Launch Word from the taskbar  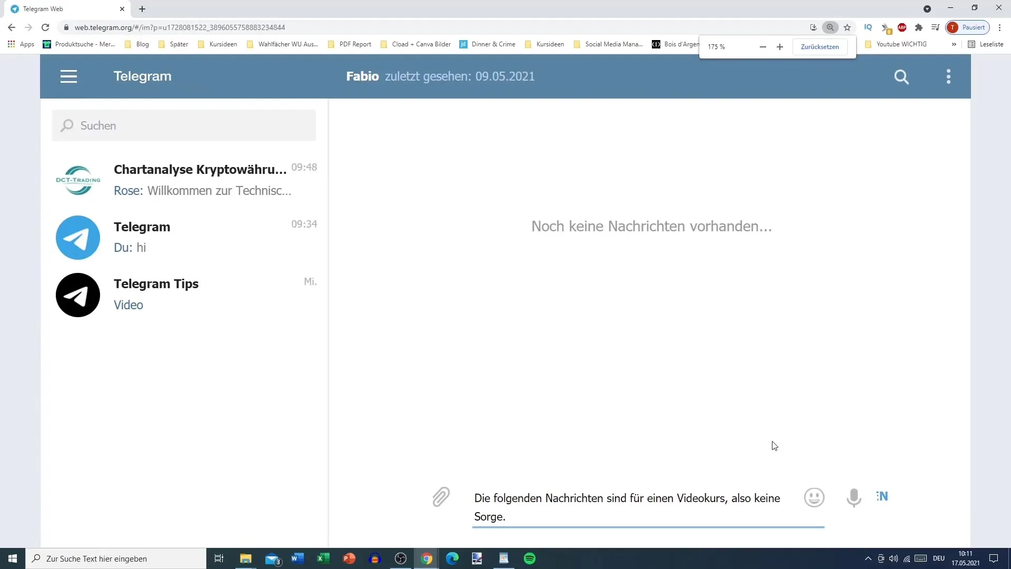click(298, 558)
